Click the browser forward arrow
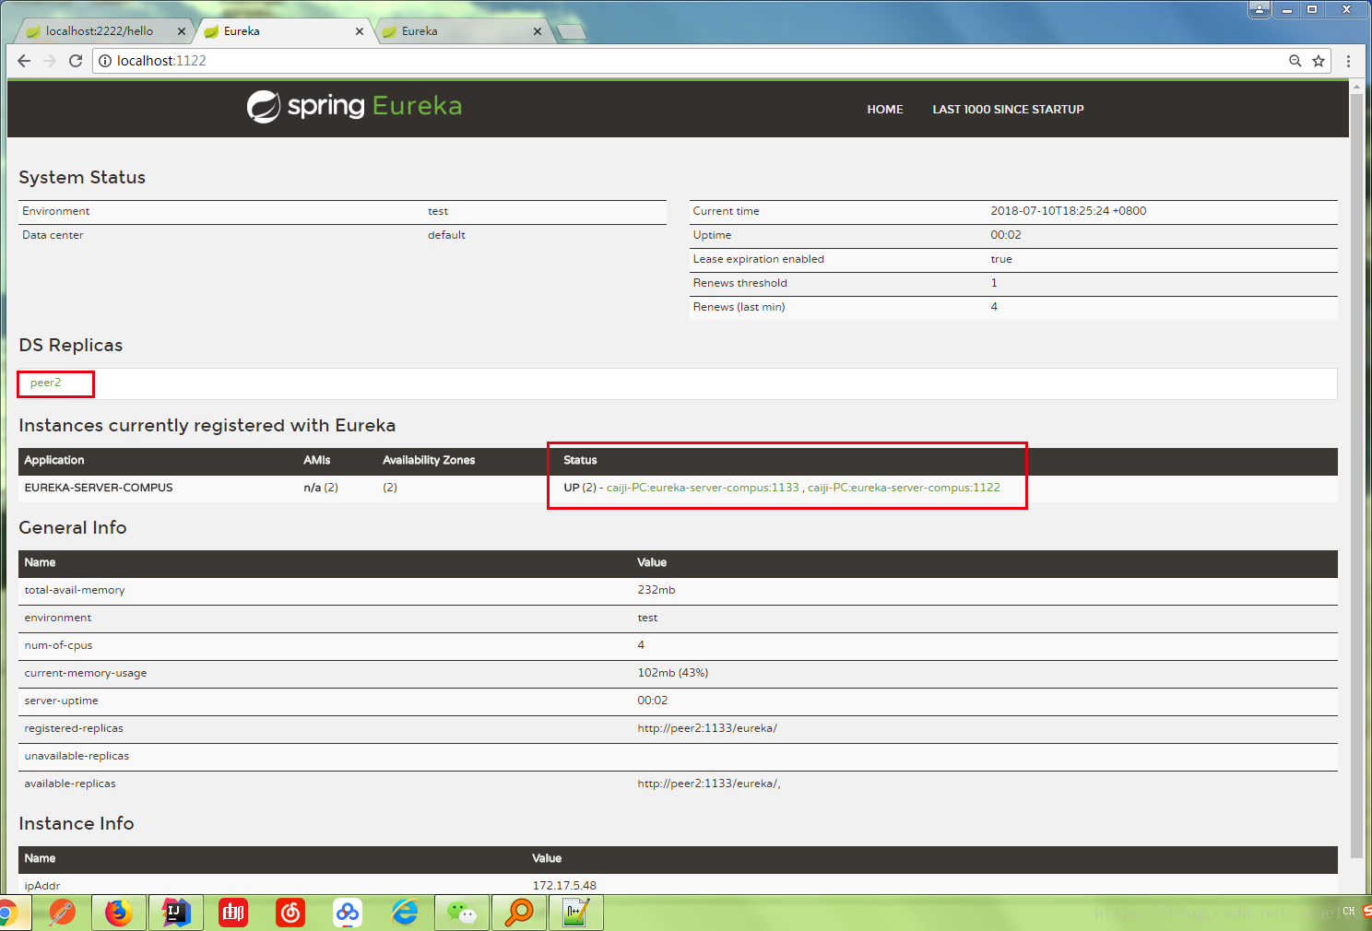 pos(50,61)
